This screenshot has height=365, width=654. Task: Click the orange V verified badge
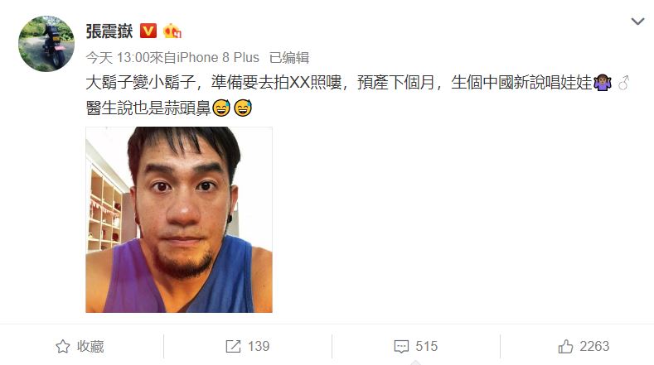[x=148, y=31]
